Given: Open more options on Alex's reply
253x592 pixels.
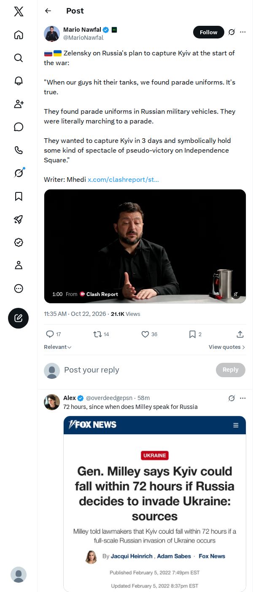Looking at the screenshot, I should pos(242,398).
